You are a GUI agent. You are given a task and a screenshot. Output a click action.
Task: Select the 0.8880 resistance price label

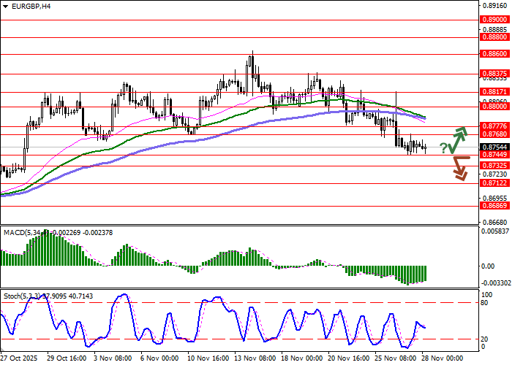coord(494,36)
